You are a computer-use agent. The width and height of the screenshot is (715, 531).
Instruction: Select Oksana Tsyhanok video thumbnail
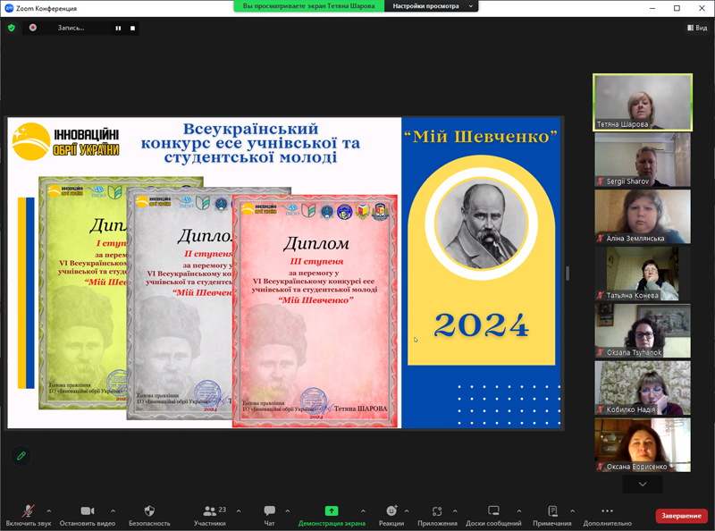point(643,331)
